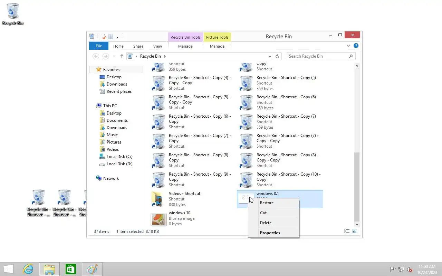Select Local Disk (C:) in the sidebar
Screen dimensions: 442x276
119,157
